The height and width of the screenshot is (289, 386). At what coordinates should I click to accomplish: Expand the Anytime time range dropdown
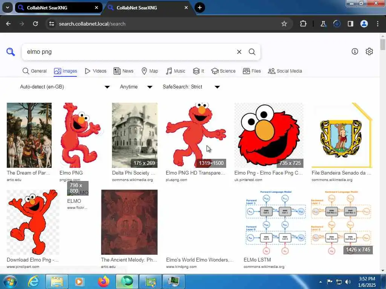pos(136,87)
